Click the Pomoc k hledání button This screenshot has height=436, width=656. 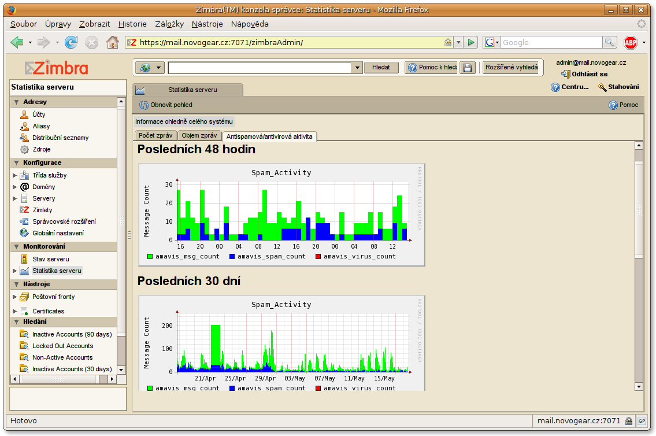(x=432, y=68)
